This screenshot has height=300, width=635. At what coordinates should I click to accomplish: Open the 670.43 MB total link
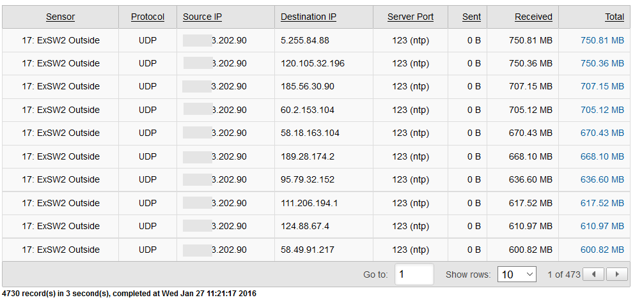click(x=602, y=133)
